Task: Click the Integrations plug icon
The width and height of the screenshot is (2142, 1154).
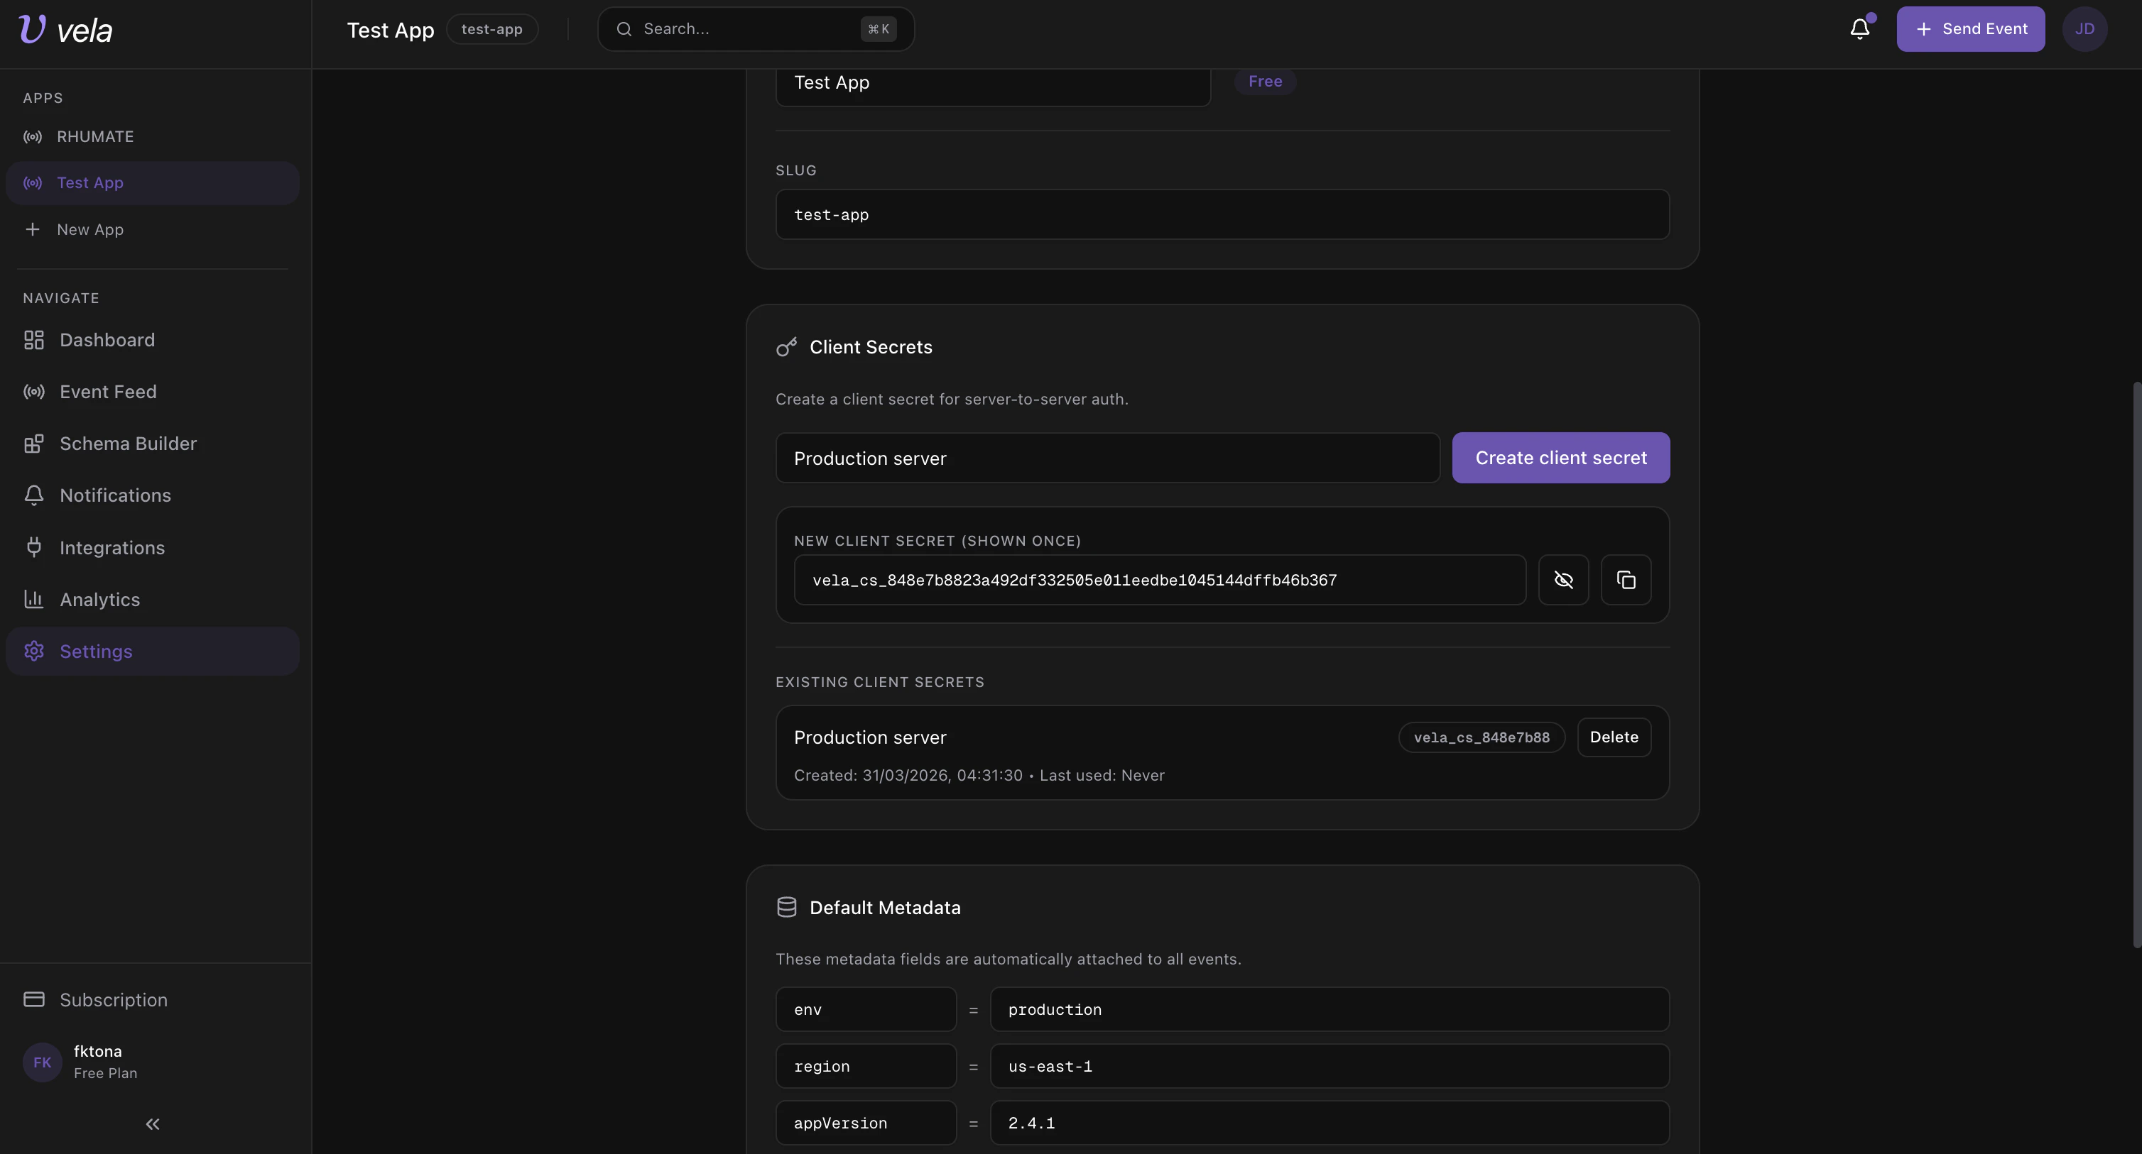Action: click(x=33, y=547)
